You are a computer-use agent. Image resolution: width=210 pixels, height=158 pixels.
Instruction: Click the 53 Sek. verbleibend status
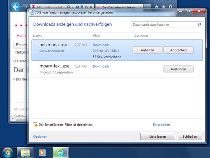click(x=107, y=57)
